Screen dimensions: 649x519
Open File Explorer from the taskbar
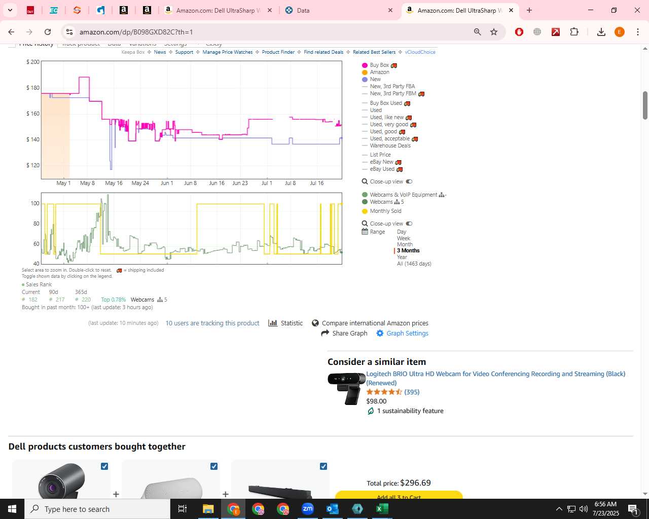click(x=208, y=509)
